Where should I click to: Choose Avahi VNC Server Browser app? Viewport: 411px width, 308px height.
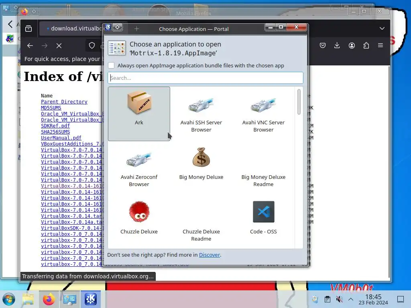click(263, 114)
